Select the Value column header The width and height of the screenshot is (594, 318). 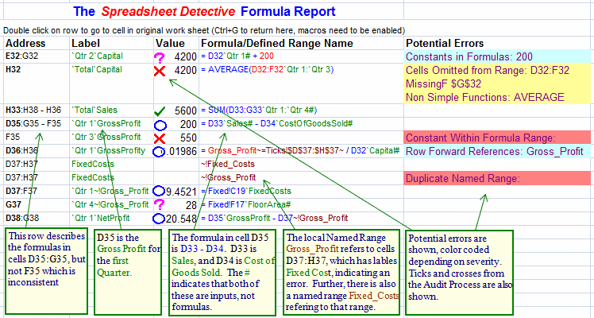(x=171, y=43)
